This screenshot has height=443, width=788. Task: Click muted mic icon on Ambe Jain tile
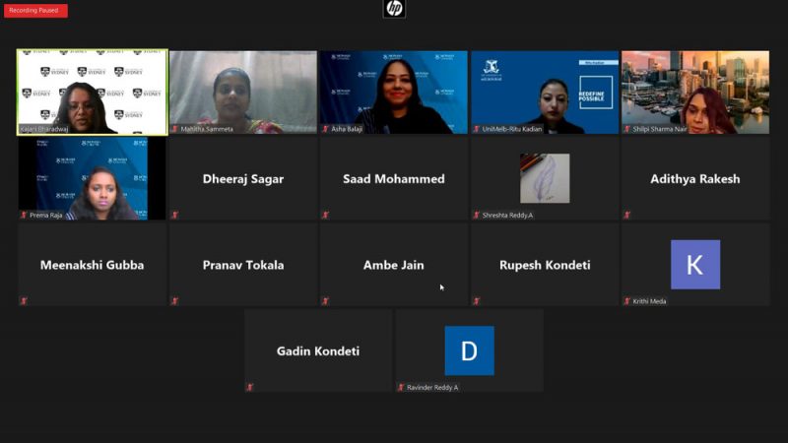pos(326,301)
